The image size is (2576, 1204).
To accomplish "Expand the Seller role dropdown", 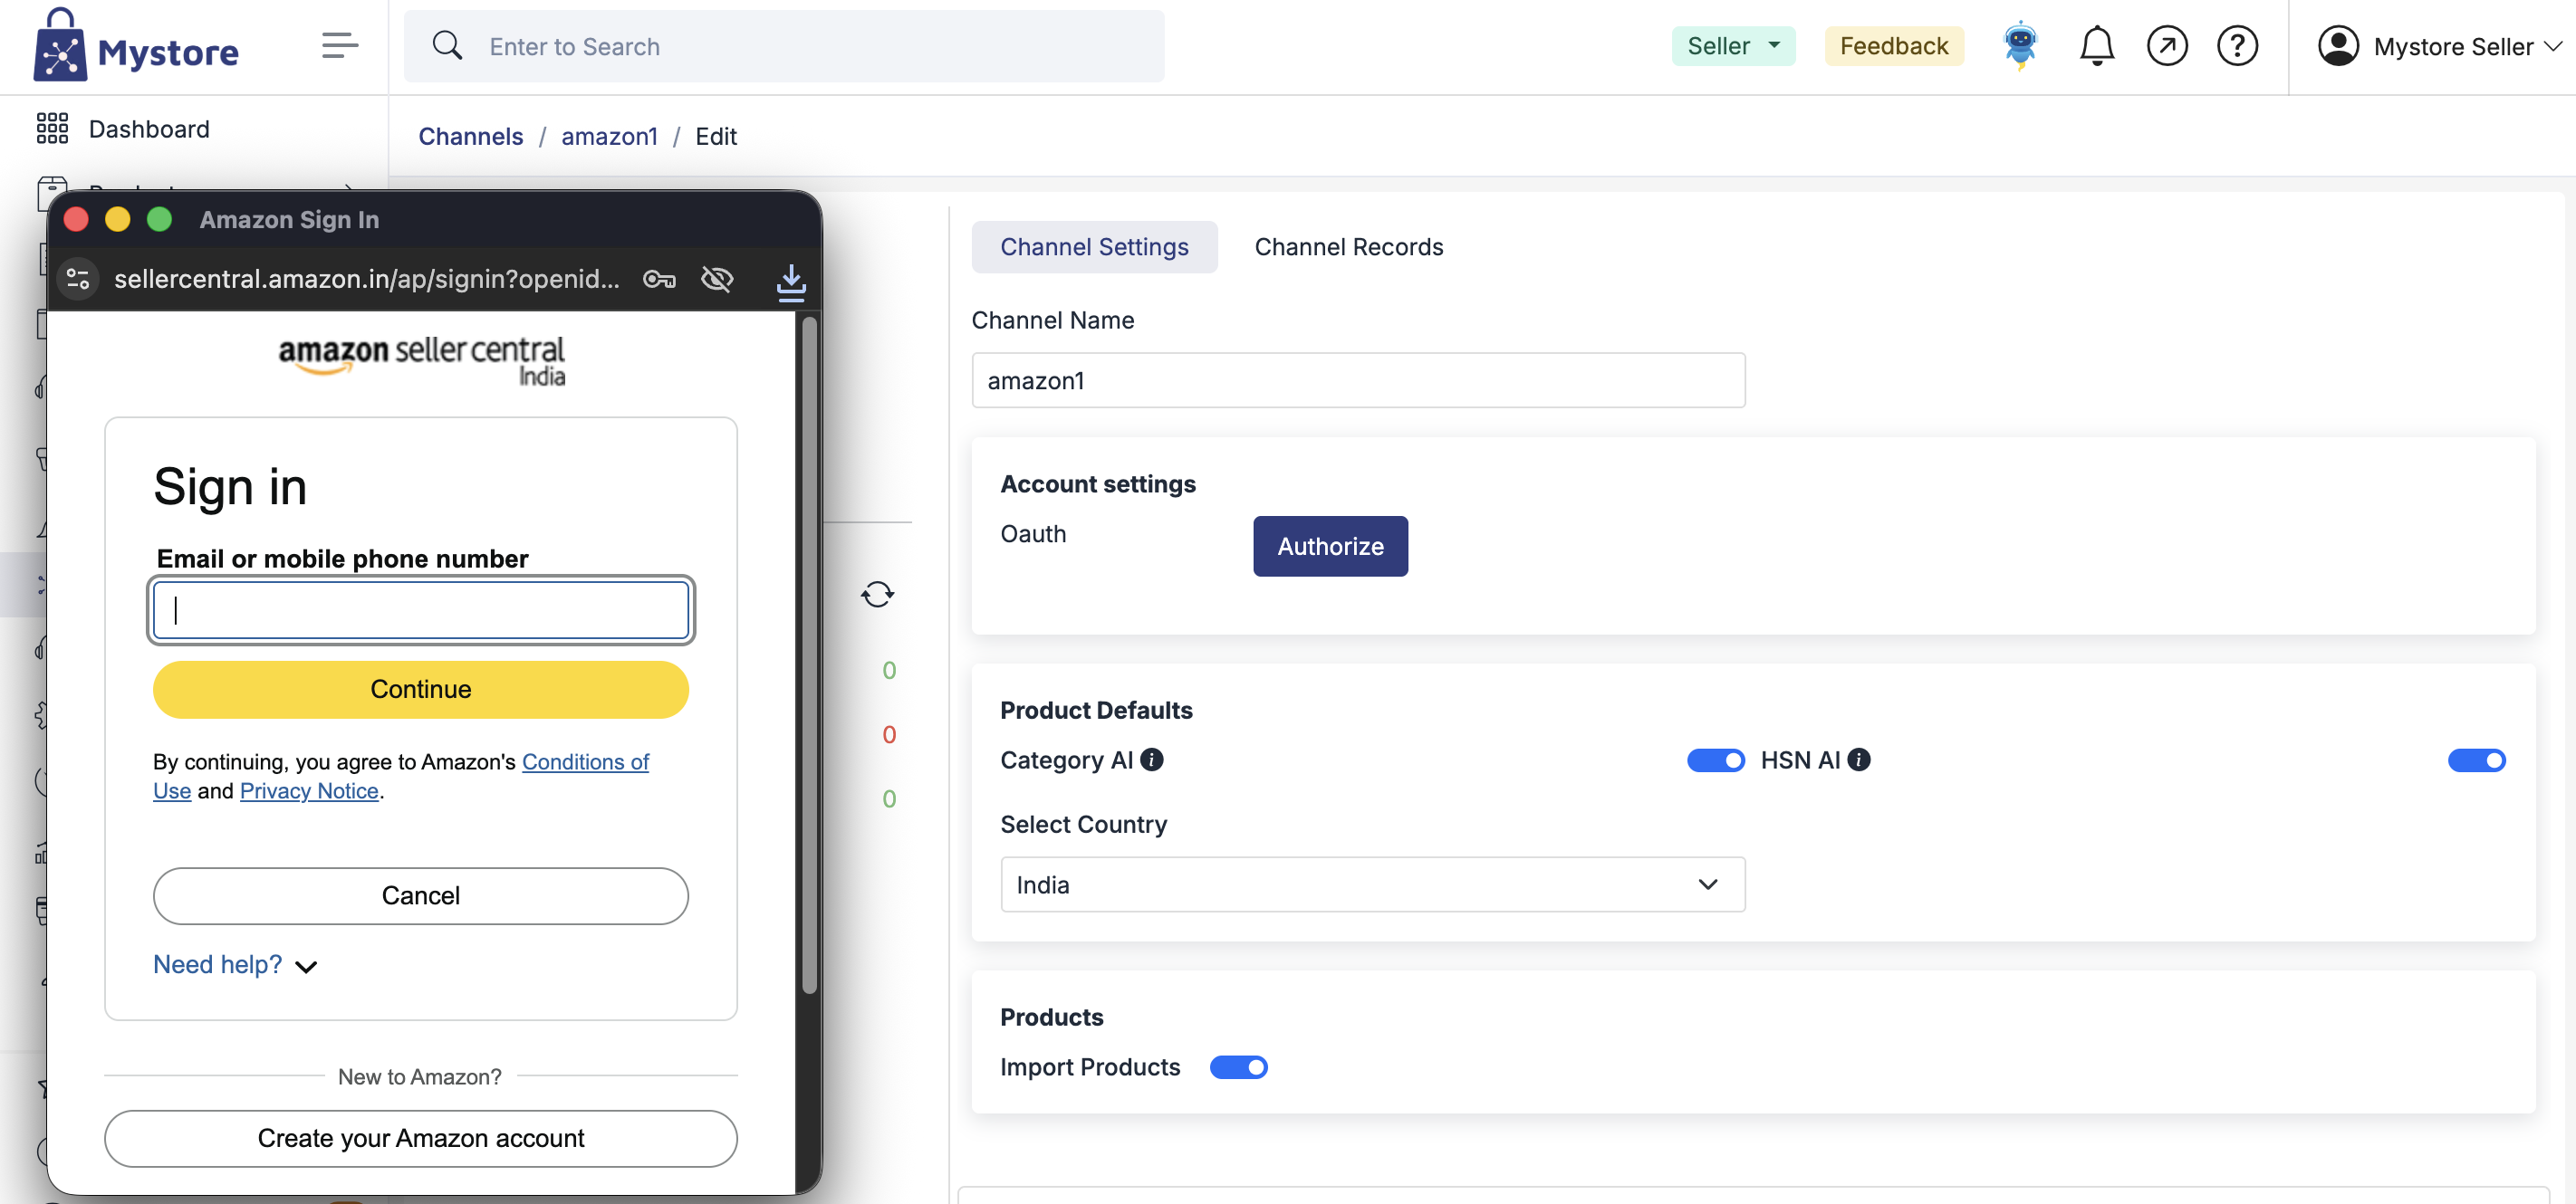I will click(1732, 46).
